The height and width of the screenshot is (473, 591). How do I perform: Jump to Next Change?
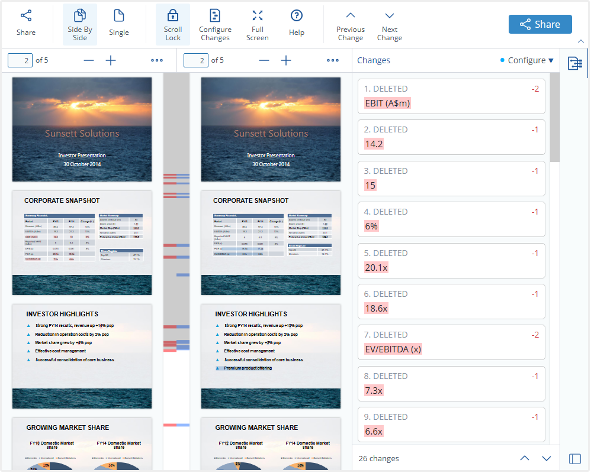pyautogui.click(x=390, y=25)
